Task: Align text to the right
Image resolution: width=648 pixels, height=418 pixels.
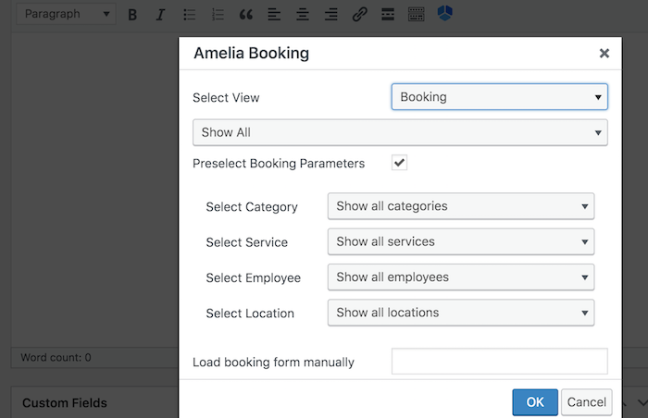Action: [x=330, y=15]
